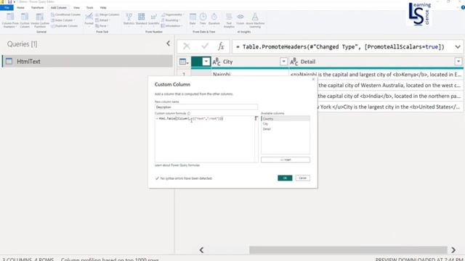Select Country in Available columns
Screen dimensions: 465x261
[286, 119]
